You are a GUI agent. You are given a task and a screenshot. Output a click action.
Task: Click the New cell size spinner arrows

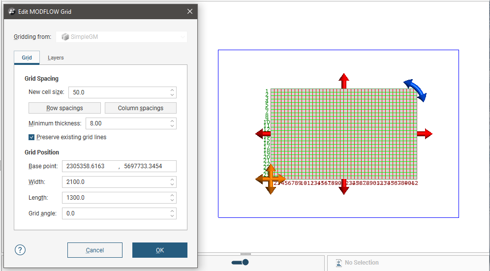[x=172, y=92]
